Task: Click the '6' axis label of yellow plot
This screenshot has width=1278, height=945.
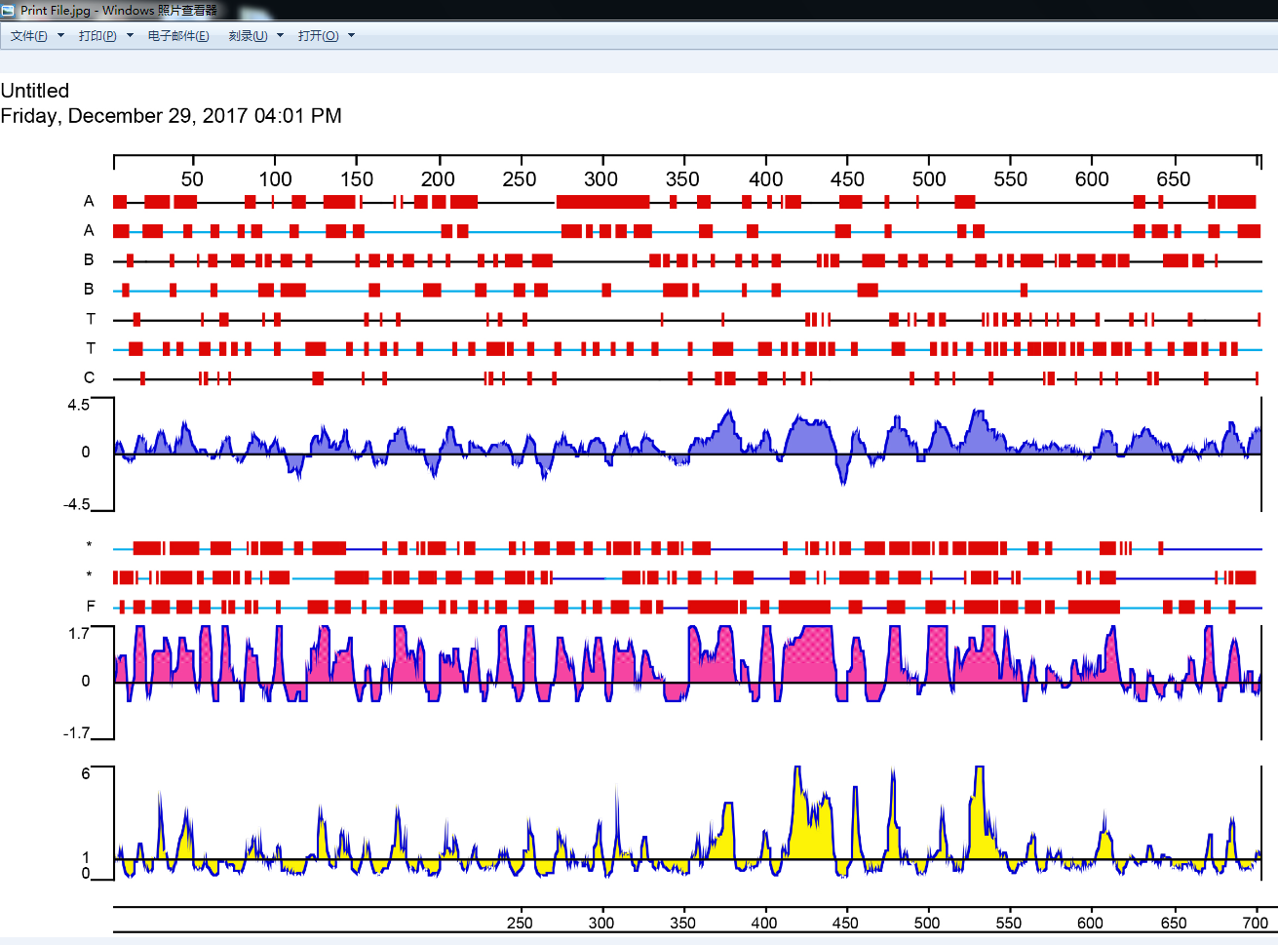Action: [86, 773]
